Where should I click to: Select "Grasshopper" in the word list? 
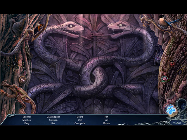tap(53, 117)
